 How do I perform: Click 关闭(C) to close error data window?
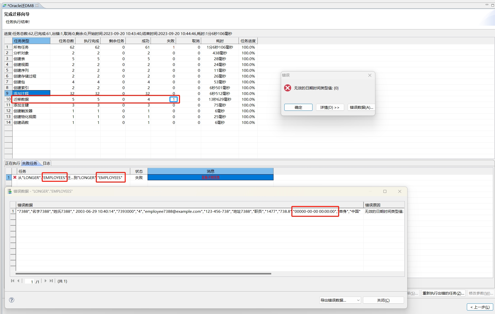(383, 300)
